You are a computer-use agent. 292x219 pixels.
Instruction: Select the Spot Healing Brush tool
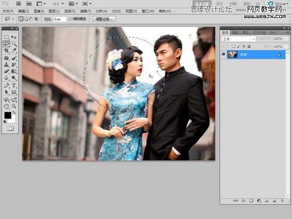tap(6, 58)
